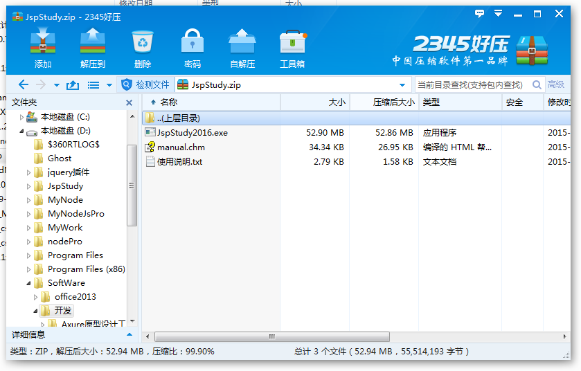581x371 pixels.
Task: Select the Program Files folder
Action: [x=75, y=255]
